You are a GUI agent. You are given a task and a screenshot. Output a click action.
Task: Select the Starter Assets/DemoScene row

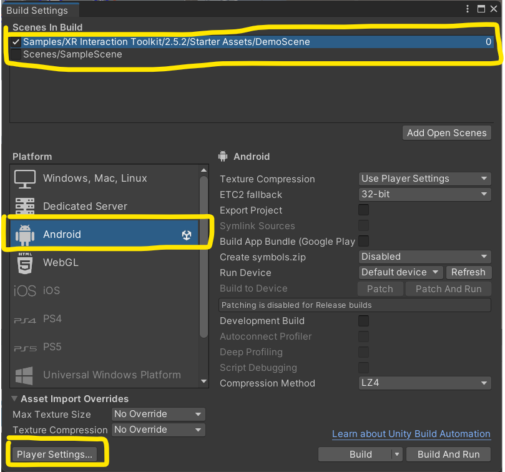click(x=252, y=42)
